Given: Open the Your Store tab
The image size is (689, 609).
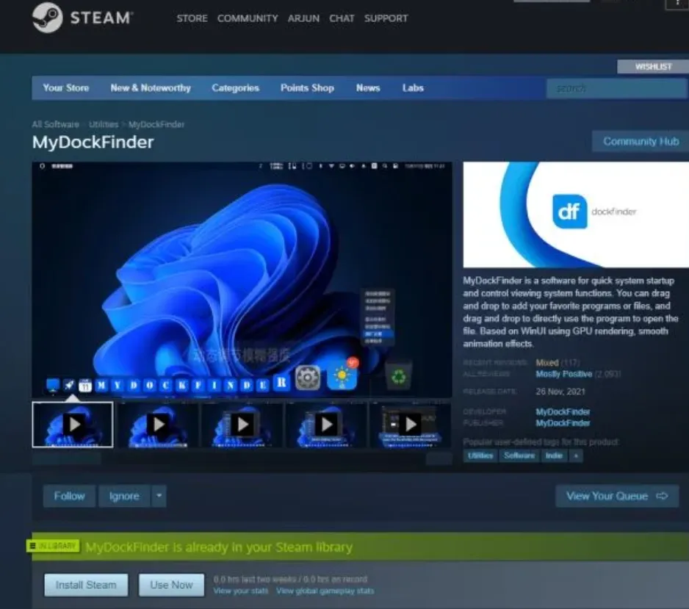Looking at the screenshot, I should [x=66, y=88].
